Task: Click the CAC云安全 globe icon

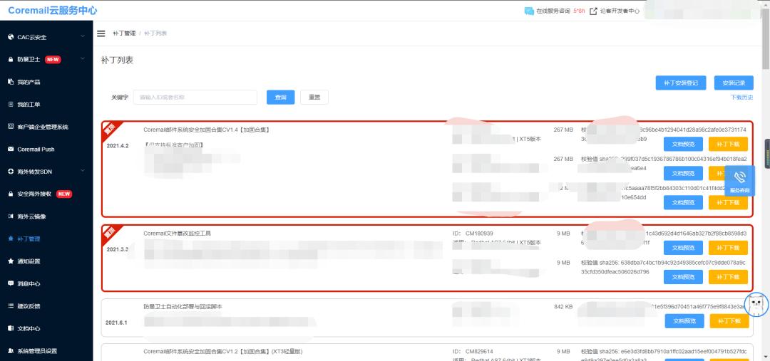Action: [x=11, y=37]
